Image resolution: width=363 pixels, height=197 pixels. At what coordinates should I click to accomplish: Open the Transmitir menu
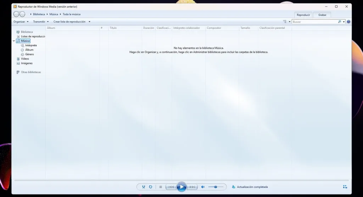click(41, 22)
